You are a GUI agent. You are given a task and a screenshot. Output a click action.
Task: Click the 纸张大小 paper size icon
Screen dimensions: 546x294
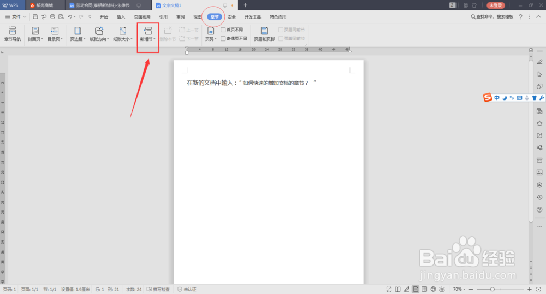[122, 31]
